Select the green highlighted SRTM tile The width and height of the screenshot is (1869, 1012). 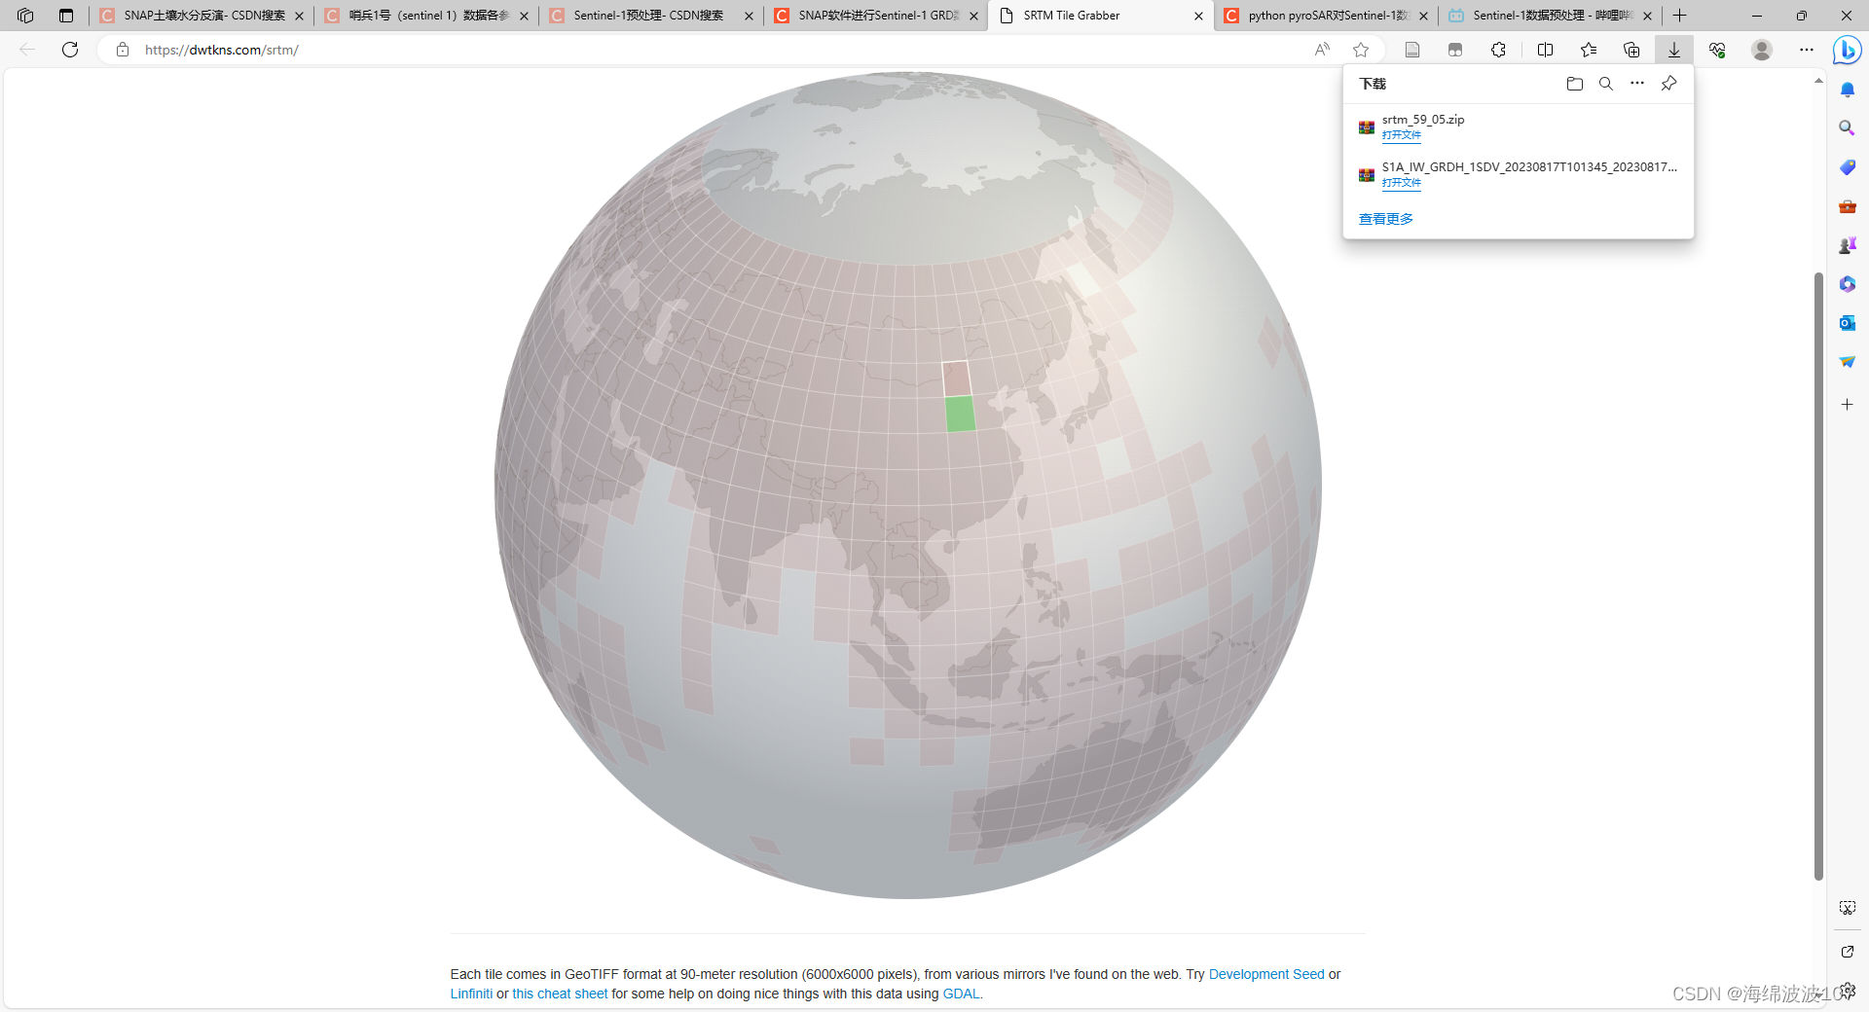pyautogui.click(x=960, y=414)
